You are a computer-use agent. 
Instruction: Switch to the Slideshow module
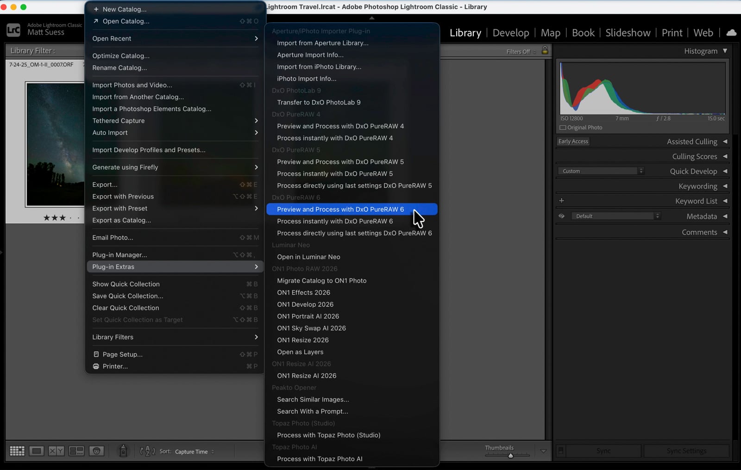point(628,33)
